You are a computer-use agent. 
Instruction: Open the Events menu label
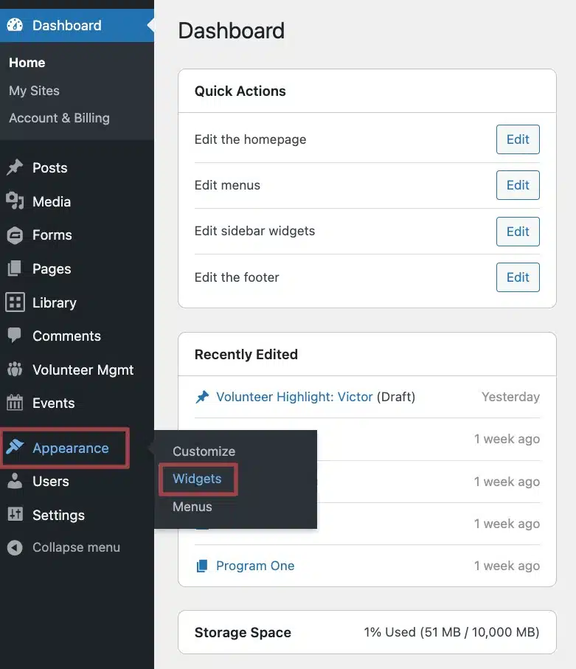coord(53,403)
